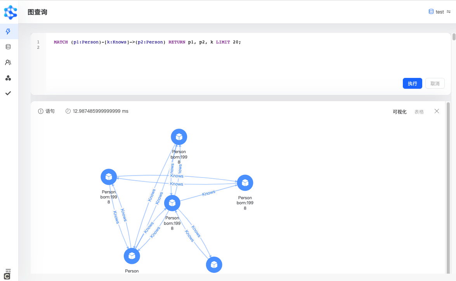This screenshot has height=281, width=456.
Task: Open the users icon in the sidebar
Action: 8,62
